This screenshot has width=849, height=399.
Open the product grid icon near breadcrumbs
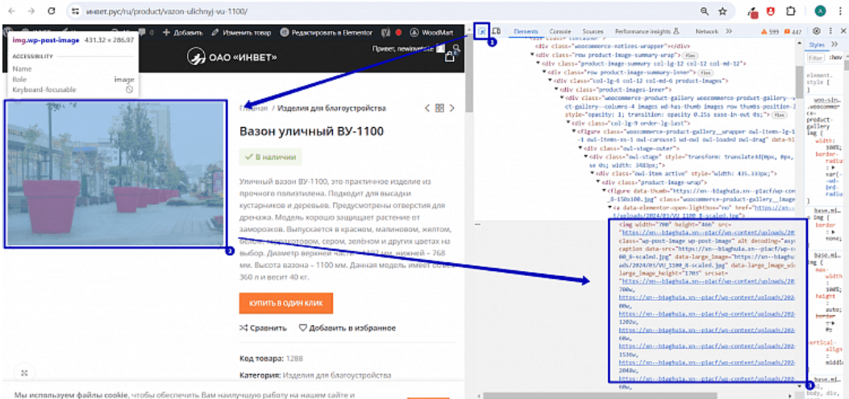point(439,108)
